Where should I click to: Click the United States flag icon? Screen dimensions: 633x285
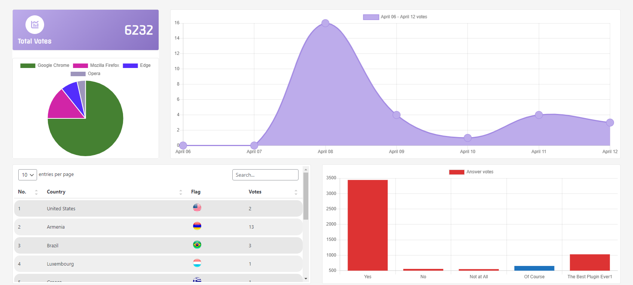pyautogui.click(x=197, y=208)
